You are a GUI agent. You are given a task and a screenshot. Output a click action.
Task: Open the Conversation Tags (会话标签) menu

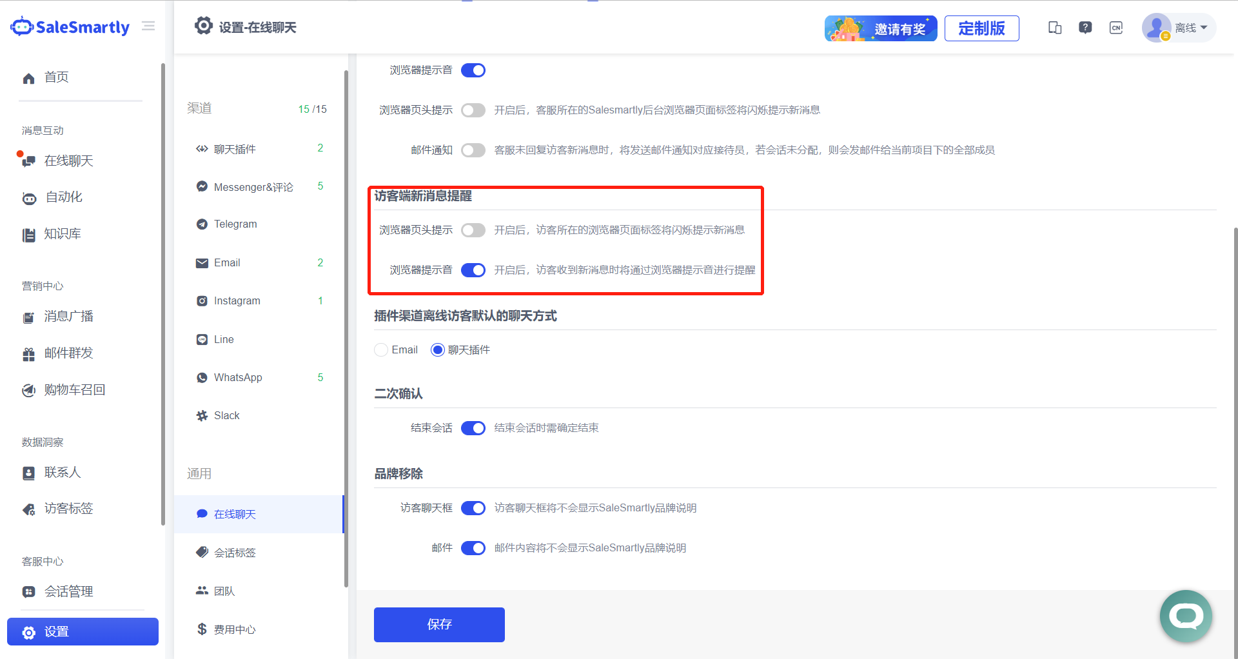[x=235, y=553]
